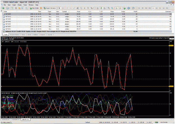Open the Periods clock icon

pyautogui.click(x=129, y=8)
